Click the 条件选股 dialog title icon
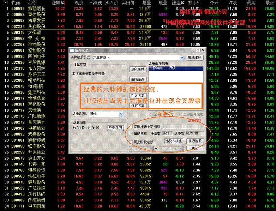 (72, 50)
